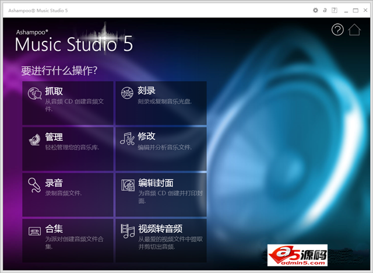Click the 刻录 (burn) disc icon
Image resolution: width=373 pixels, height=273 pixels.
point(127,93)
